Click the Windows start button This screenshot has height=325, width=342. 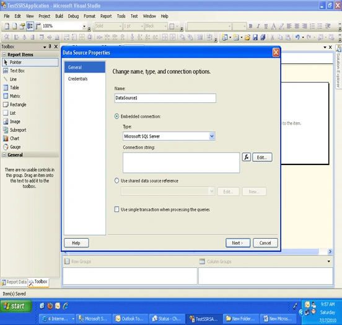coord(16,306)
